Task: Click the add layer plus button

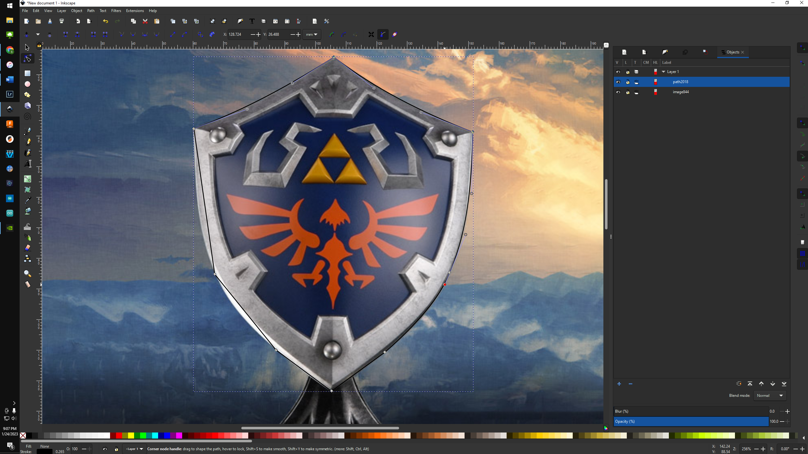Action: click(619, 384)
